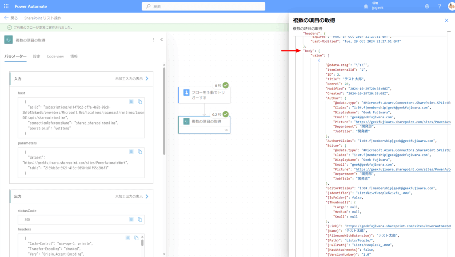Click the Power Automate brand title
The width and height of the screenshot is (455, 257).
[31, 6]
